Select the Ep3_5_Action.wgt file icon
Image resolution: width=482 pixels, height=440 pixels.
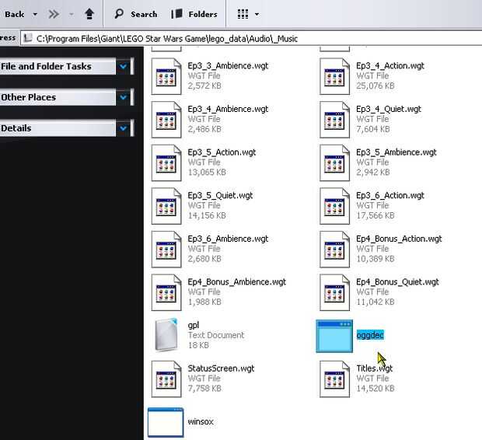point(166,163)
